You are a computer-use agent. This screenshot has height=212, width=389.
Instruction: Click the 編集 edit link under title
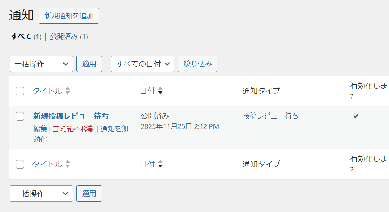point(40,129)
